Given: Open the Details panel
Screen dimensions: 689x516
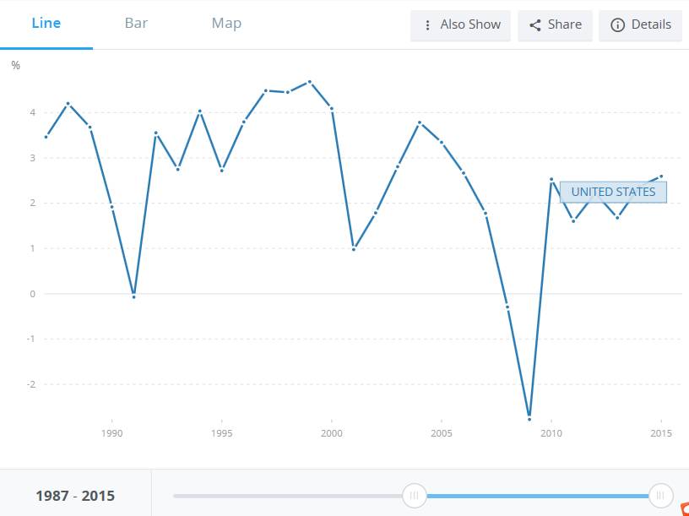Looking at the screenshot, I should pos(640,24).
